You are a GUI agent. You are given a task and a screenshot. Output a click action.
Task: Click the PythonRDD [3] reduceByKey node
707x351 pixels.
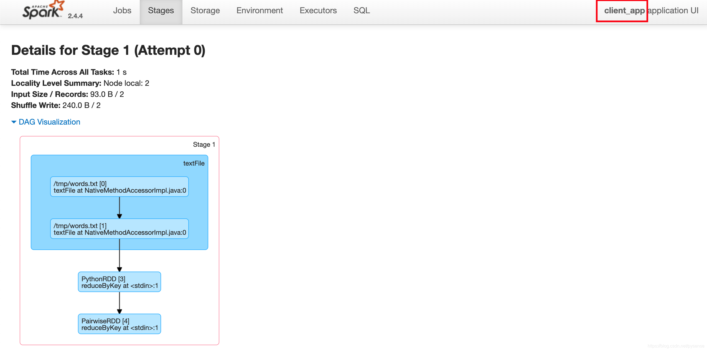[x=119, y=282]
